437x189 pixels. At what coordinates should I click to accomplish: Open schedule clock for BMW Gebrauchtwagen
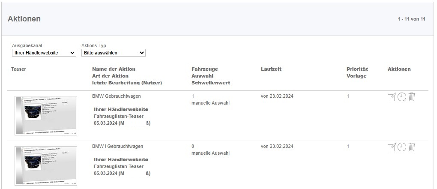[401, 97]
